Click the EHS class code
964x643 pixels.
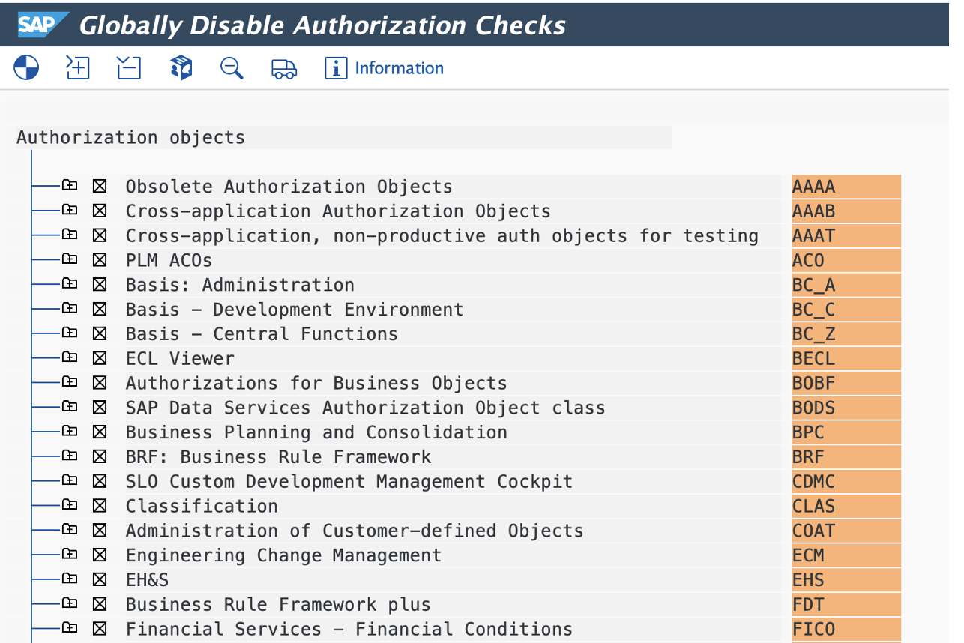point(846,580)
